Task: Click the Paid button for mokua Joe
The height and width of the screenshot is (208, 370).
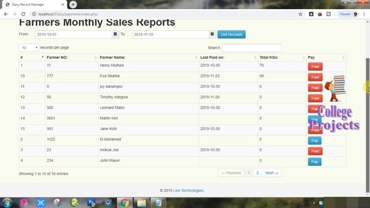Action: 315,151
